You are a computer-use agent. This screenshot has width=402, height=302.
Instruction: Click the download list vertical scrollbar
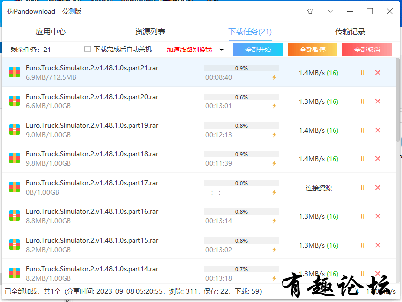coord(398,100)
